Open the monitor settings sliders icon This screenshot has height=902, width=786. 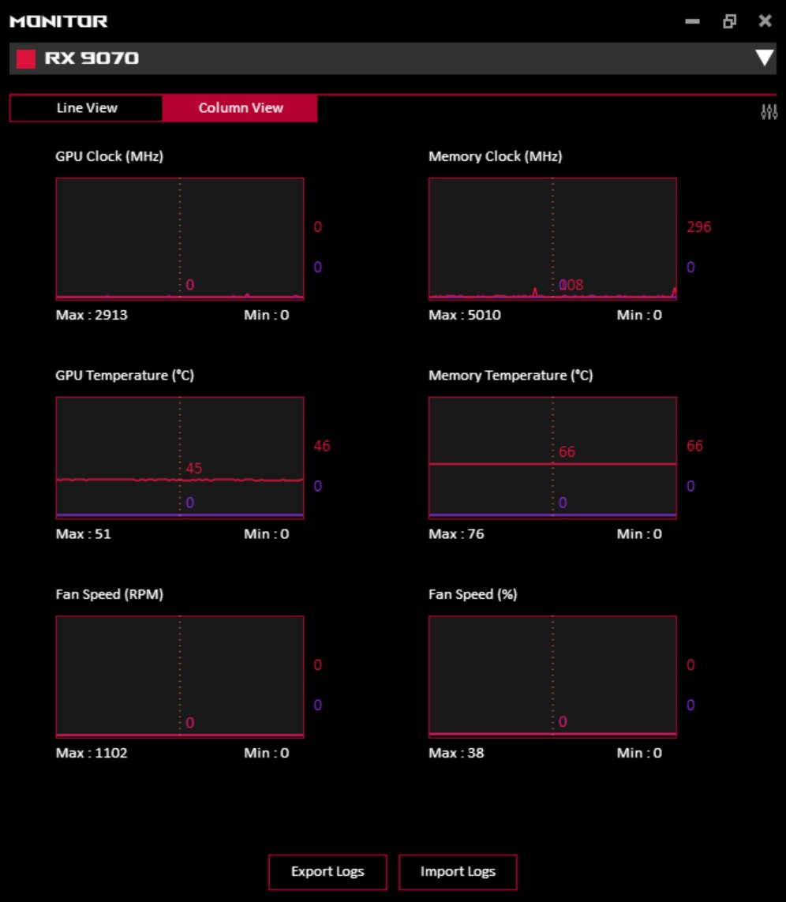(x=769, y=112)
